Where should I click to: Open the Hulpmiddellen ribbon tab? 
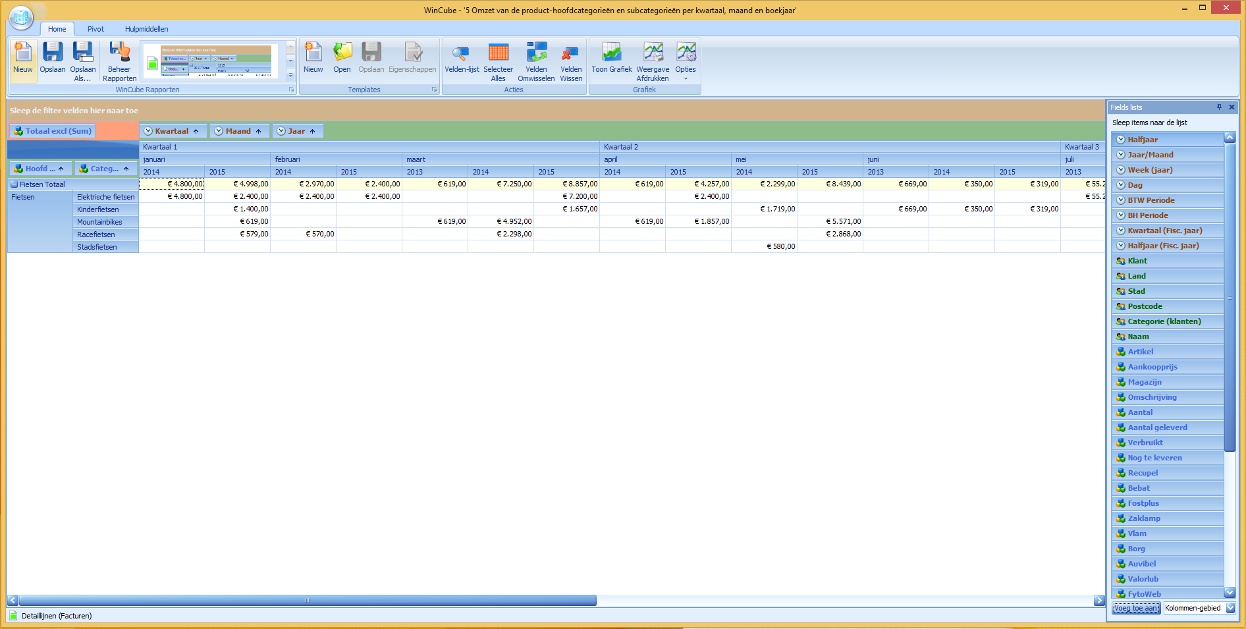[x=147, y=29]
